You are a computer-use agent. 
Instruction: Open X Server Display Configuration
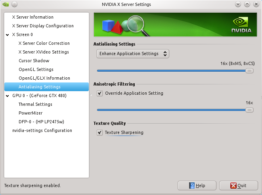43,26
